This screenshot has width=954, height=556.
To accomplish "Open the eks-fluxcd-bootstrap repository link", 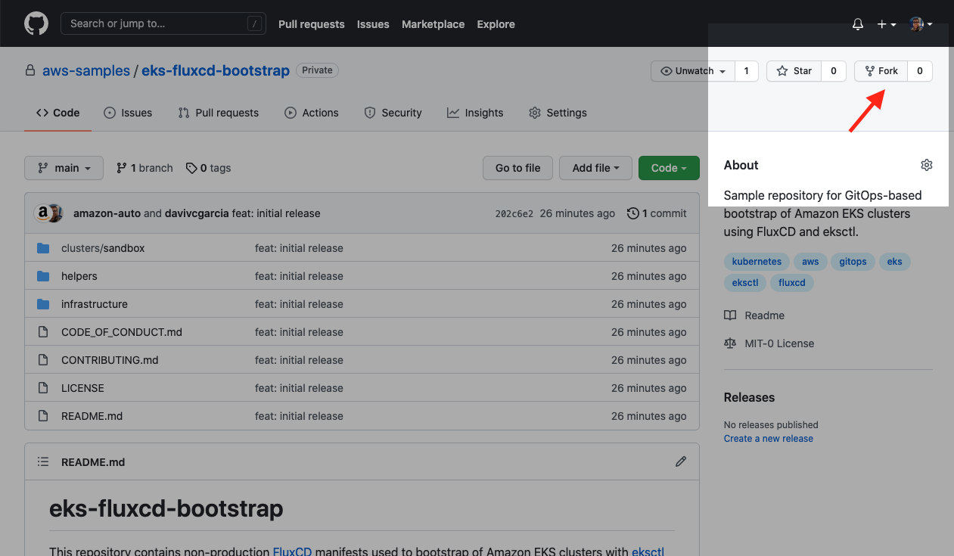I will pos(216,70).
